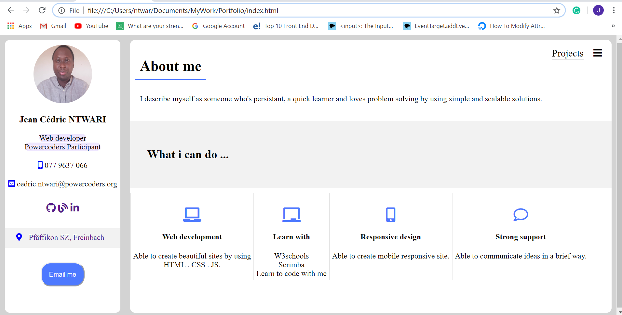Bookmark this page with the star icon
The image size is (622, 315).
point(557,11)
